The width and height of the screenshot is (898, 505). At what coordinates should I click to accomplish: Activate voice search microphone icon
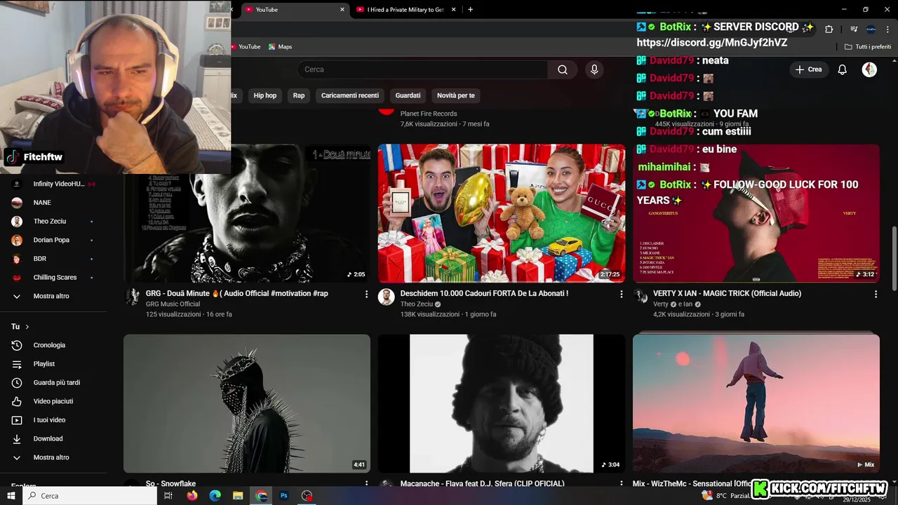(594, 69)
